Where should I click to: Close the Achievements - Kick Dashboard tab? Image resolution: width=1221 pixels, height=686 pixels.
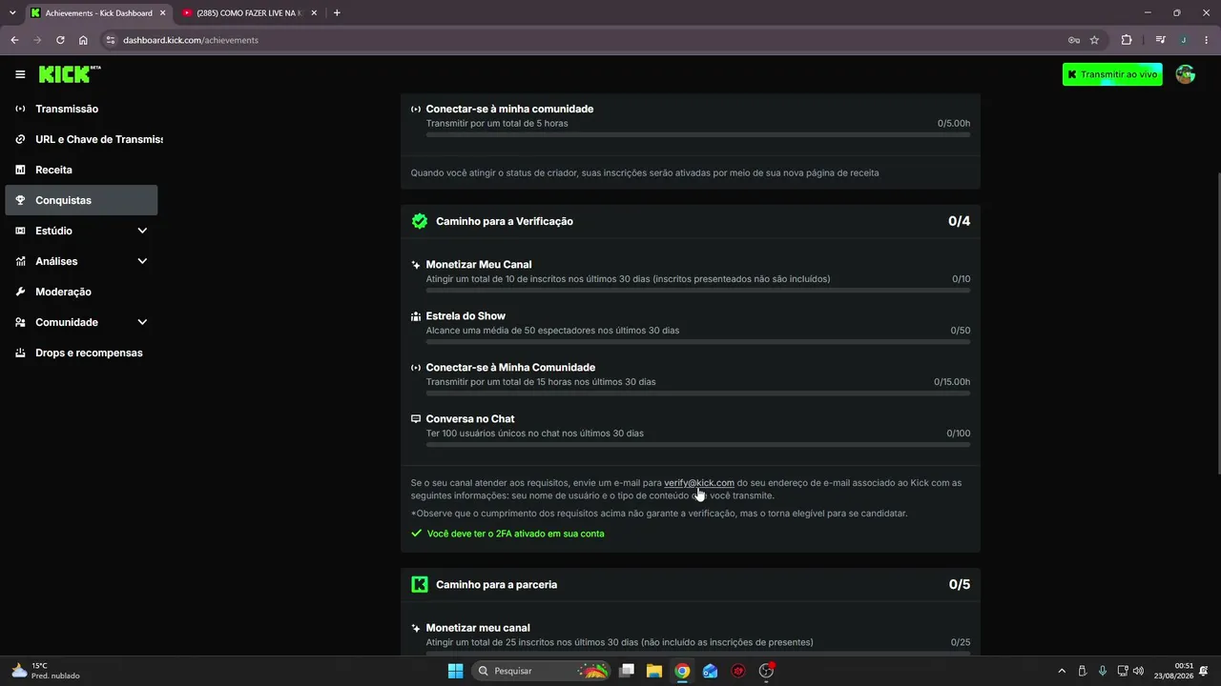tap(161, 13)
